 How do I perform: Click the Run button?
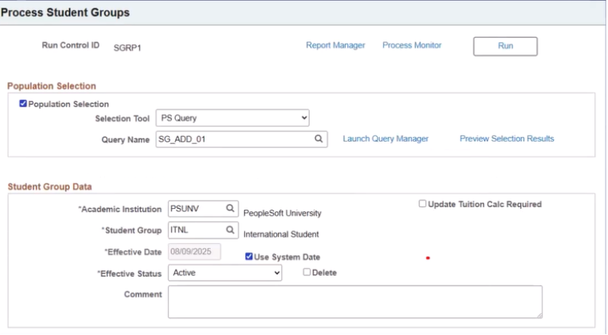pyautogui.click(x=506, y=46)
